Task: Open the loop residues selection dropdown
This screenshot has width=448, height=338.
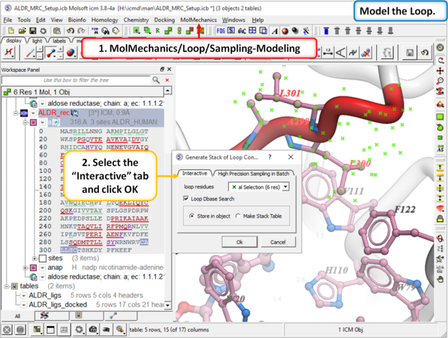Action: coord(285,186)
